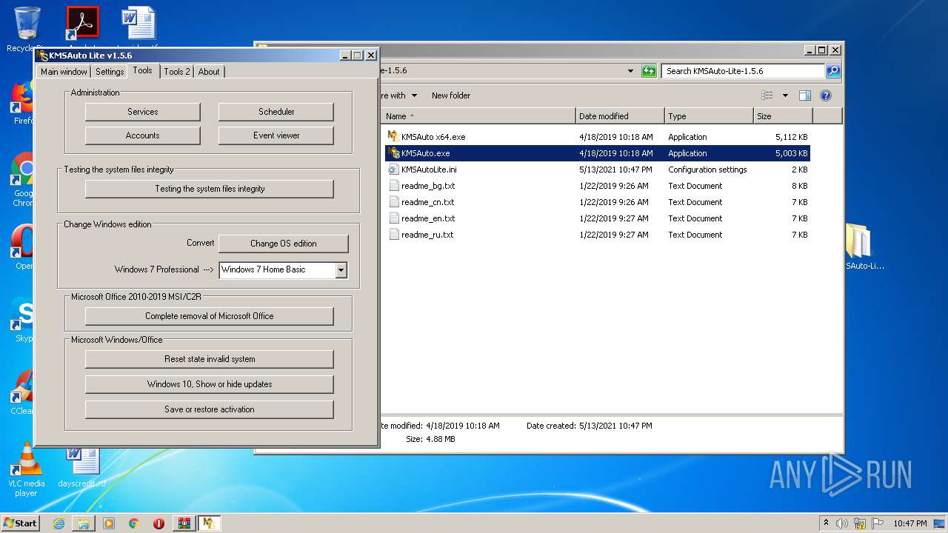Image resolution: width=948 pixels, height=533 pixels.
Task: Click the search magnifier icon in Explorer
Action: pyautogui.click(x=833, y=71)
